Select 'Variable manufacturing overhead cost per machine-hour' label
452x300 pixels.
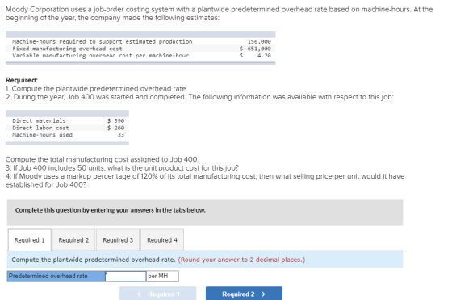pyautogui.click(x=101, y=56)
